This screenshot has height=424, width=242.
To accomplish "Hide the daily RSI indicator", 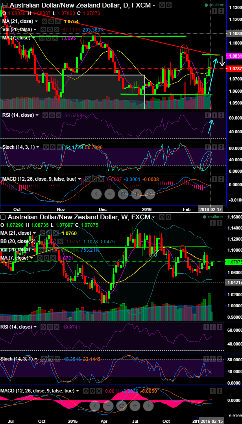I will 45,115.
